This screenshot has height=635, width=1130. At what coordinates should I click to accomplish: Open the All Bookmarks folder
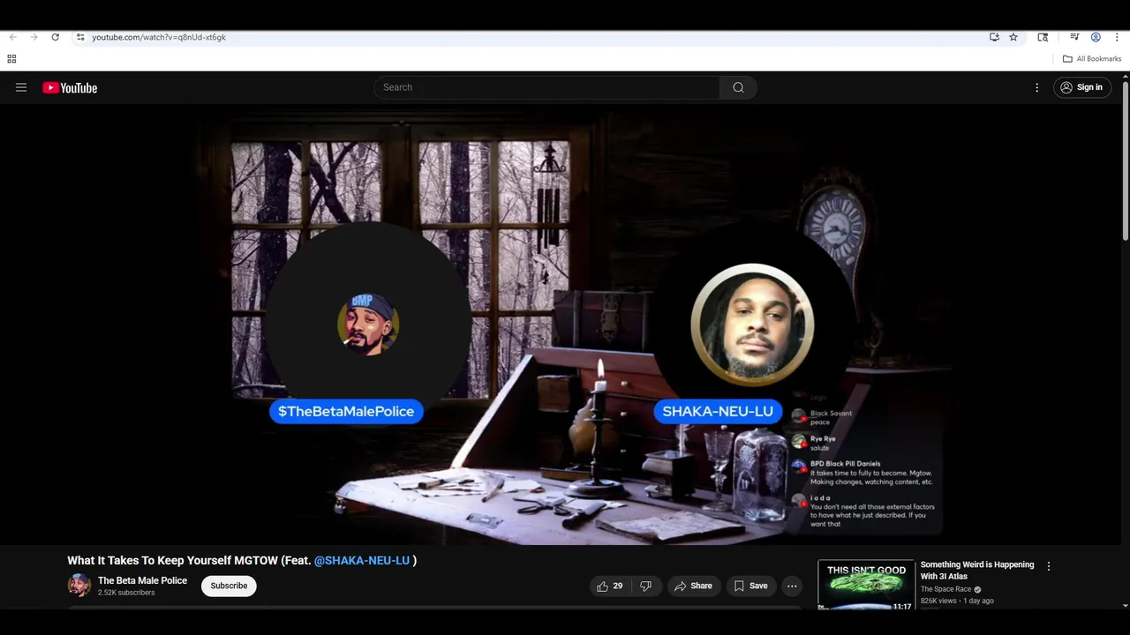(x=1092, y=59)
